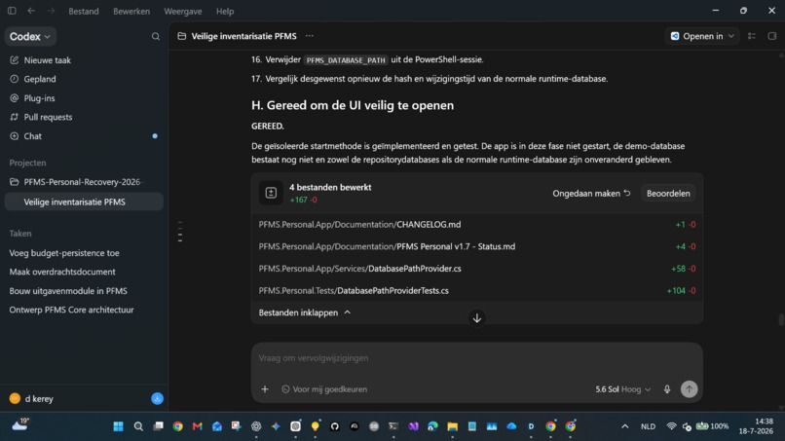Open CHANGELOG.md file diff

point(476,225)
